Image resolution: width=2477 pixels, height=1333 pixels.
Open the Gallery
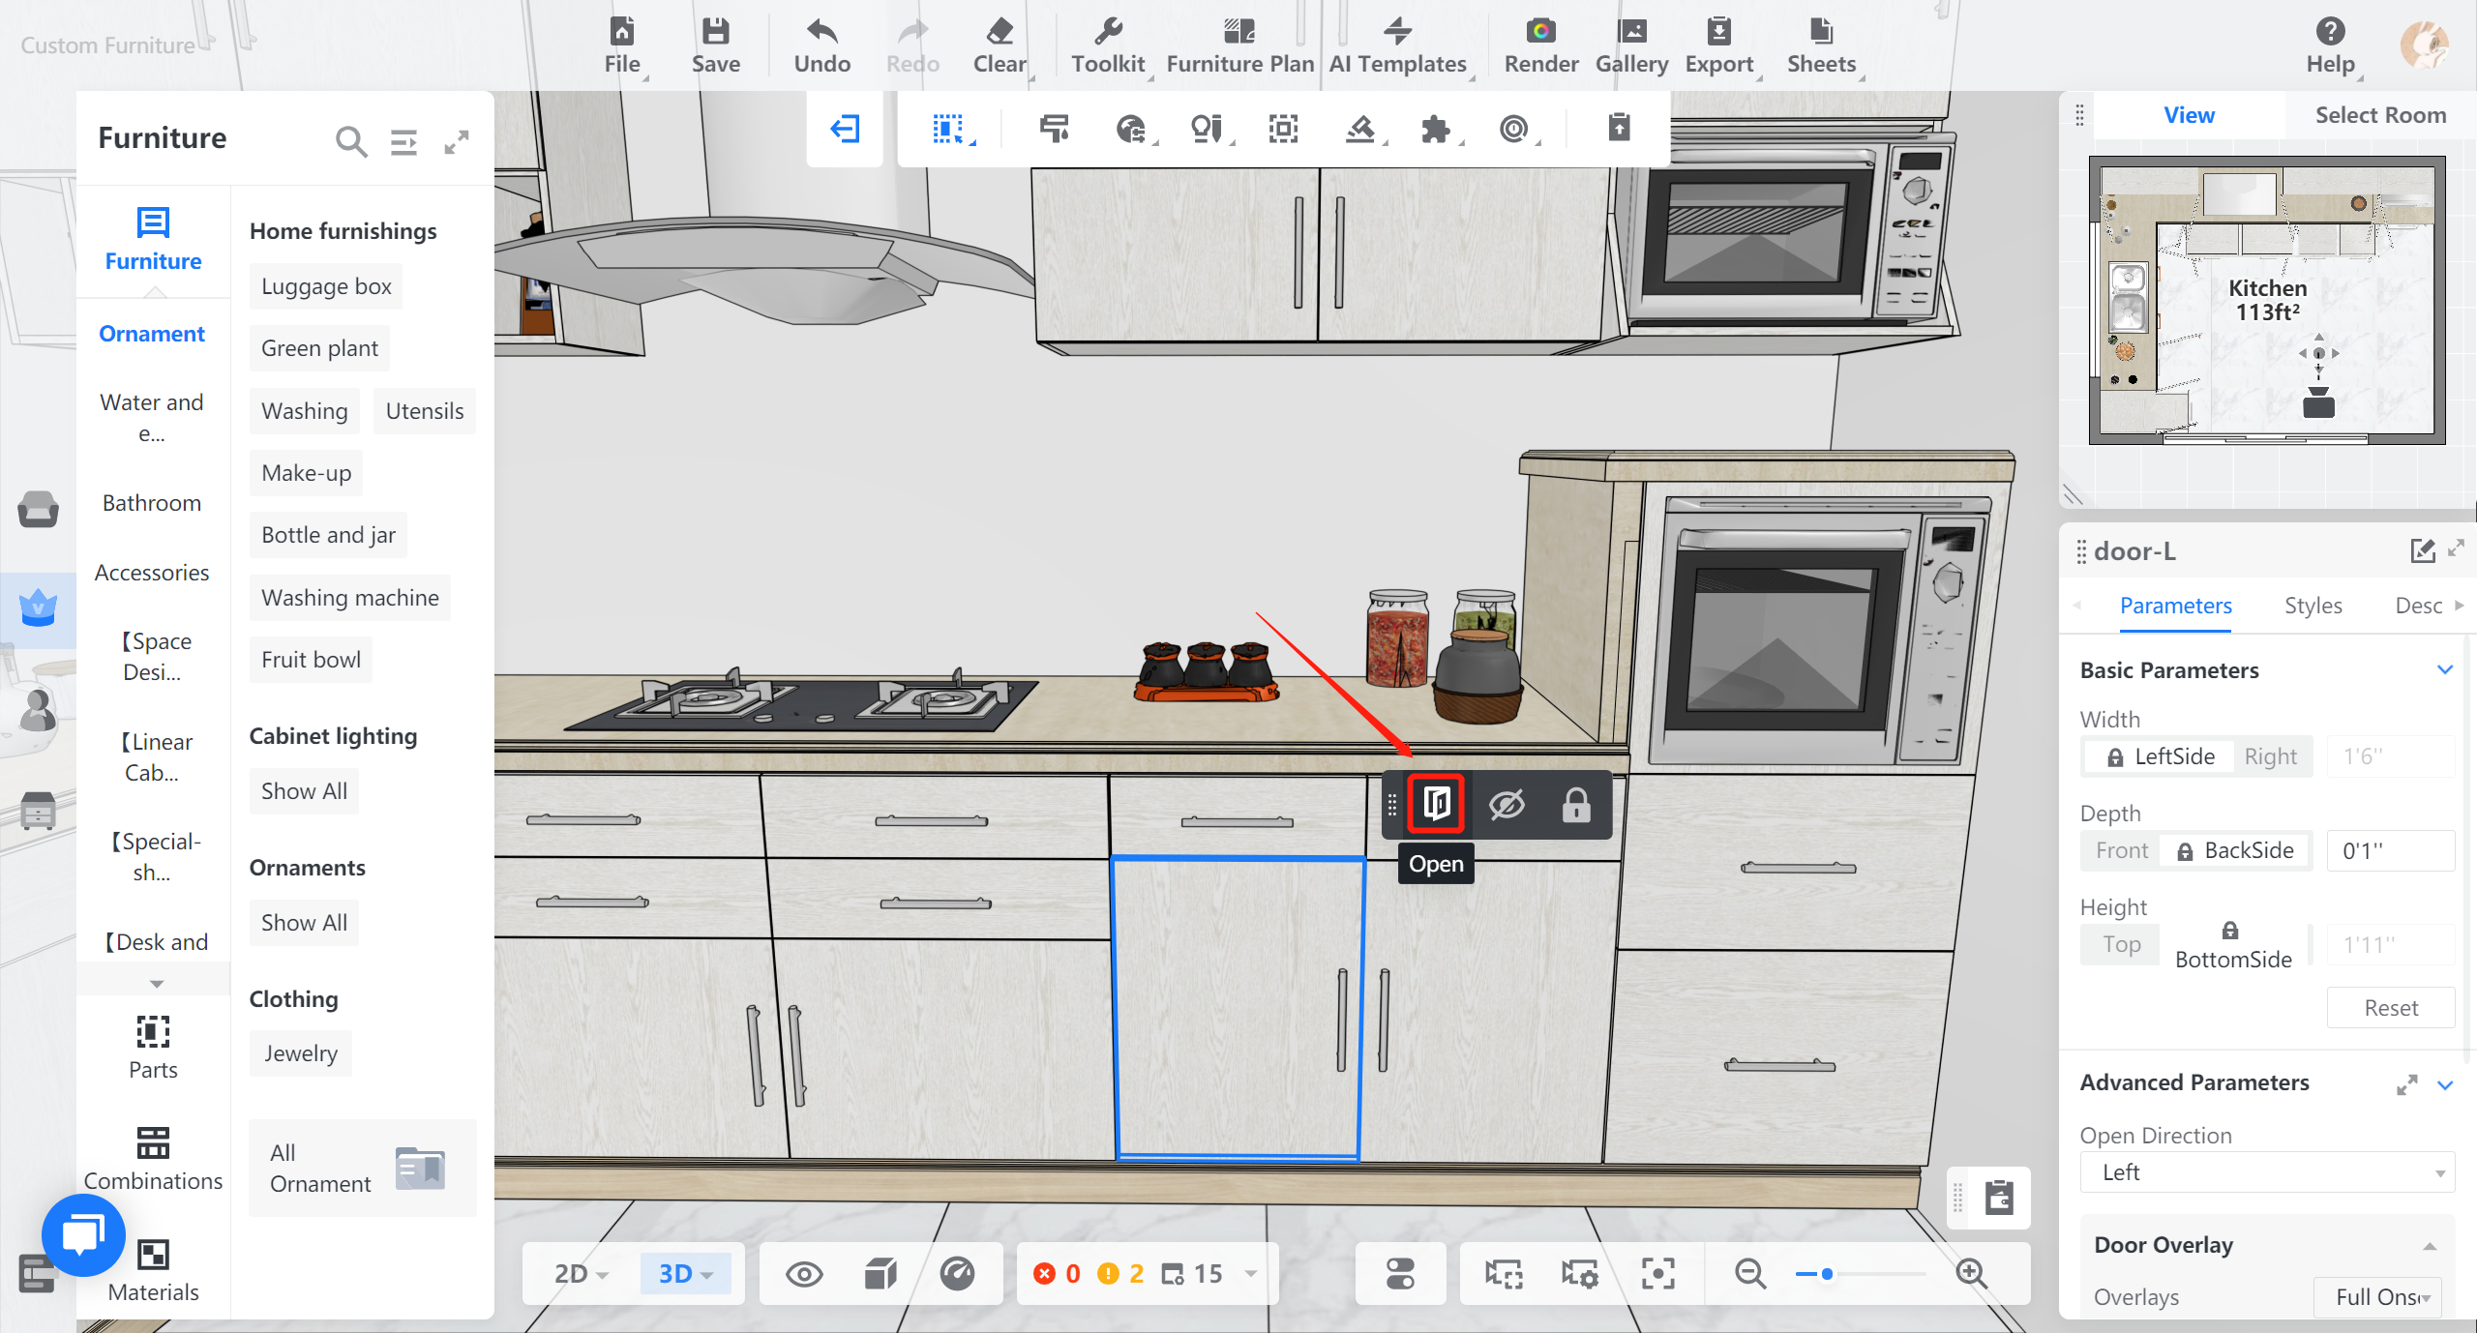[x=1631, y=45]
